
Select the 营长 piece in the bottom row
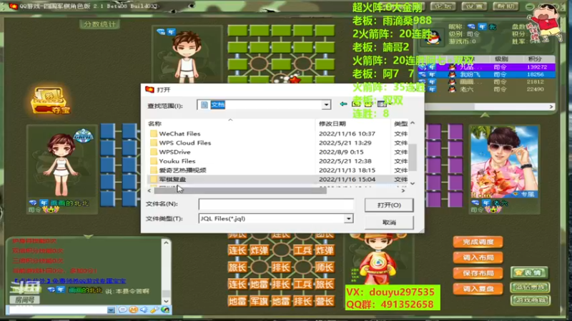tap(325, 301)
